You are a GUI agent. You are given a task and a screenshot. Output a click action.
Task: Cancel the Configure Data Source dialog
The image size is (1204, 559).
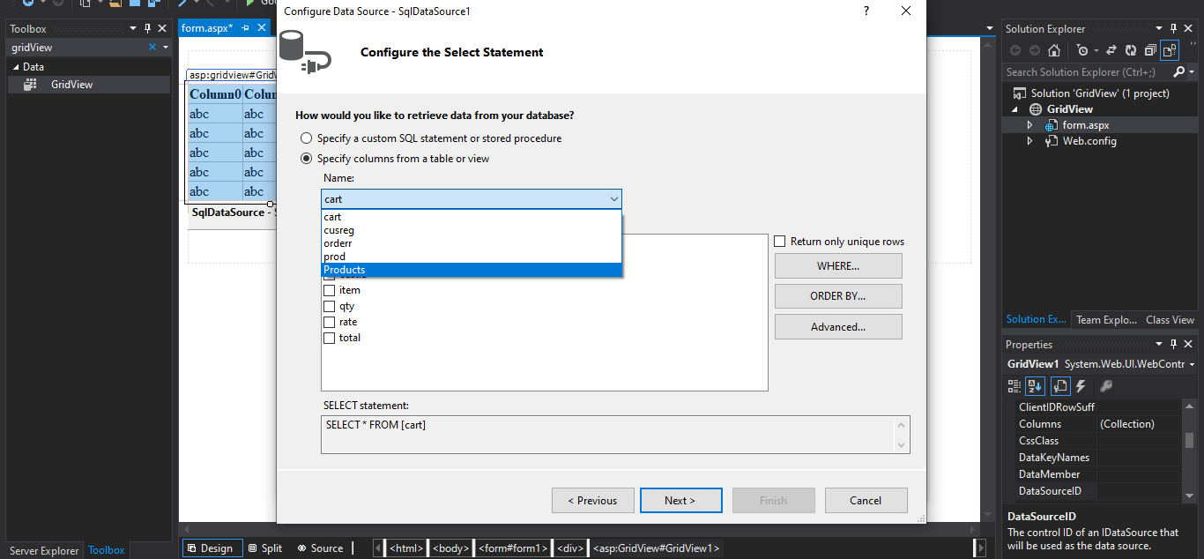tap(866, 500)
